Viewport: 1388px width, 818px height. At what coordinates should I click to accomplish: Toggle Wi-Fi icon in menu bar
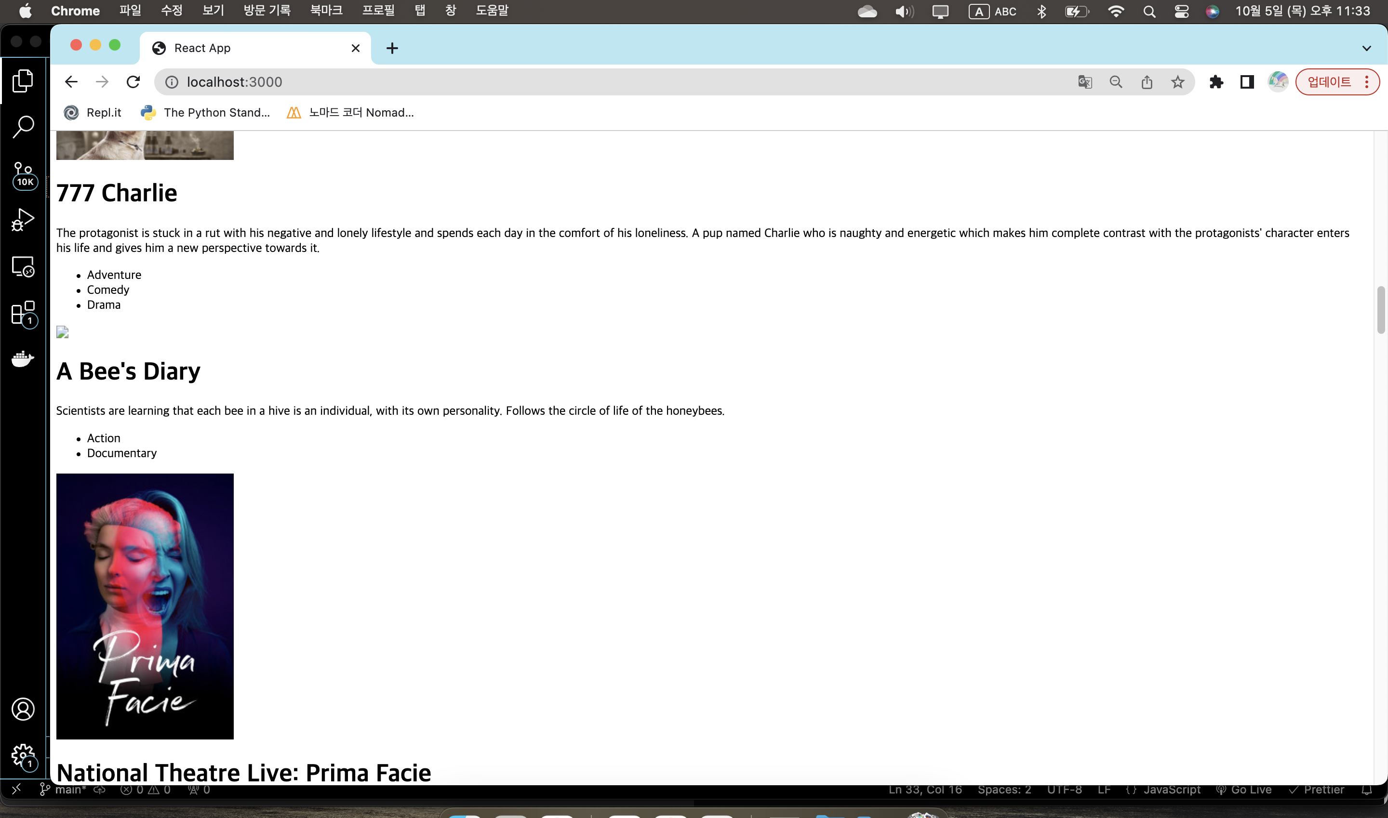point(1116,12)
